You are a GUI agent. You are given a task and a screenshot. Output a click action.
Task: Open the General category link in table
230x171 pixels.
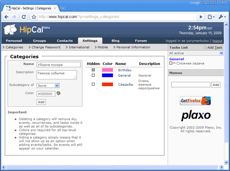click(124, 75)
